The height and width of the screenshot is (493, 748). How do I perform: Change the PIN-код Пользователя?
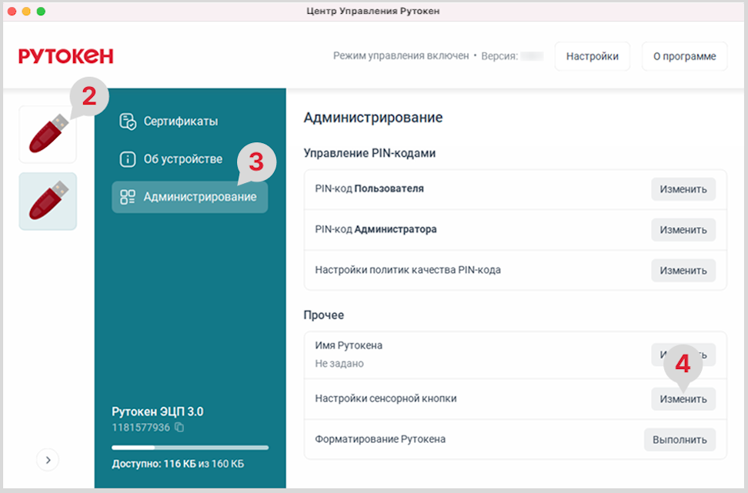point(683,189)
